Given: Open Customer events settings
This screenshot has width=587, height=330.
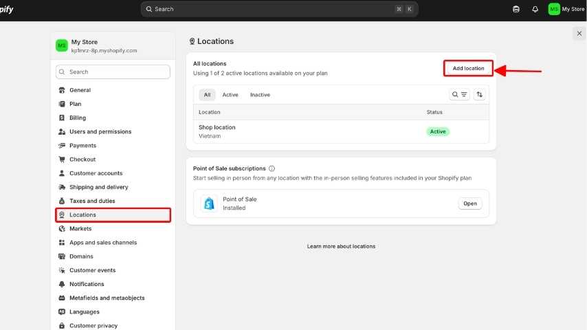Looking at the screenshot, I should (x=113, y=270).
